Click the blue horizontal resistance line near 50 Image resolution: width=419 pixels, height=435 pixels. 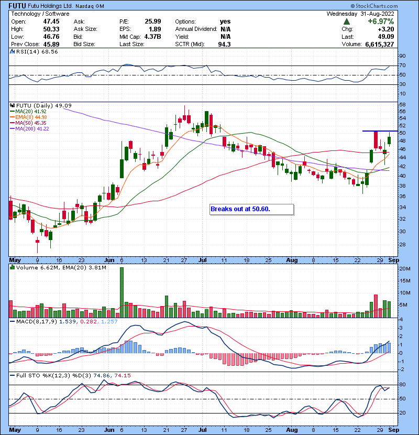(380, 131)
